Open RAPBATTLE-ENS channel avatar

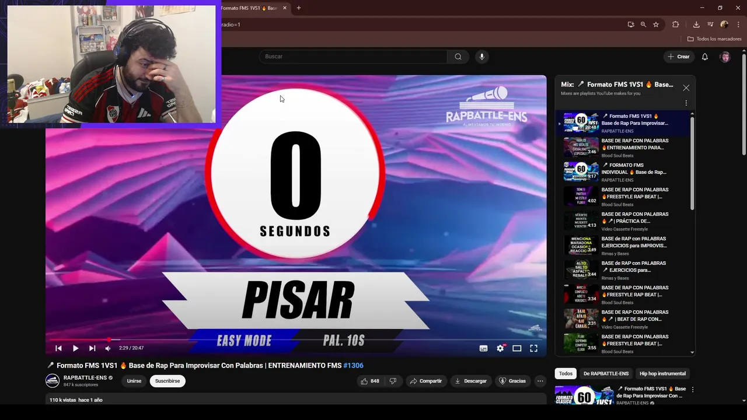(x=53, y=381)
